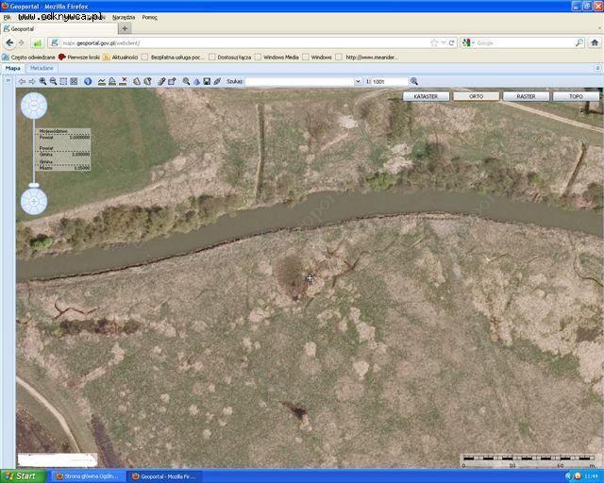The height and width of the screenshot is (483, 604).
Task: Activate the blue info identify tool
Action: click(88, 81)
